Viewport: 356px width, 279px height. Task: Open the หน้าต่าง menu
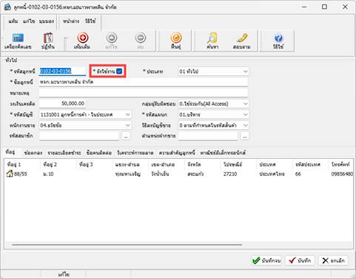71,21
